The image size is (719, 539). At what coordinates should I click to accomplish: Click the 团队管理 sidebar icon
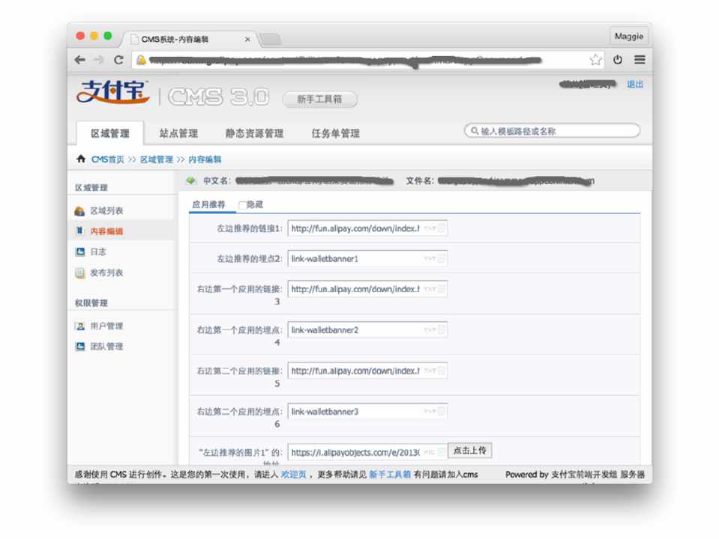(80, 347)
